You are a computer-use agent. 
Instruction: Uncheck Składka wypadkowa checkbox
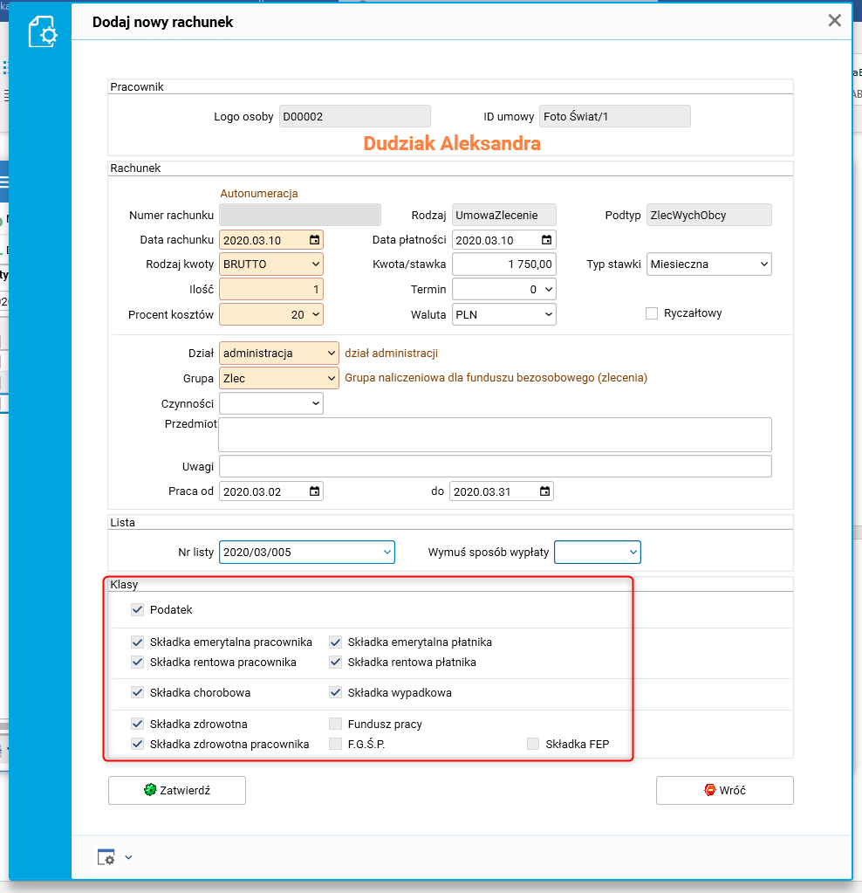(x=335, y=692)
